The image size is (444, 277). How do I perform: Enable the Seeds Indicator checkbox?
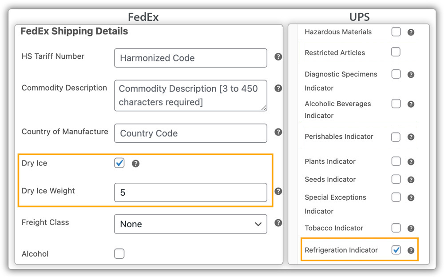(396, 179)
